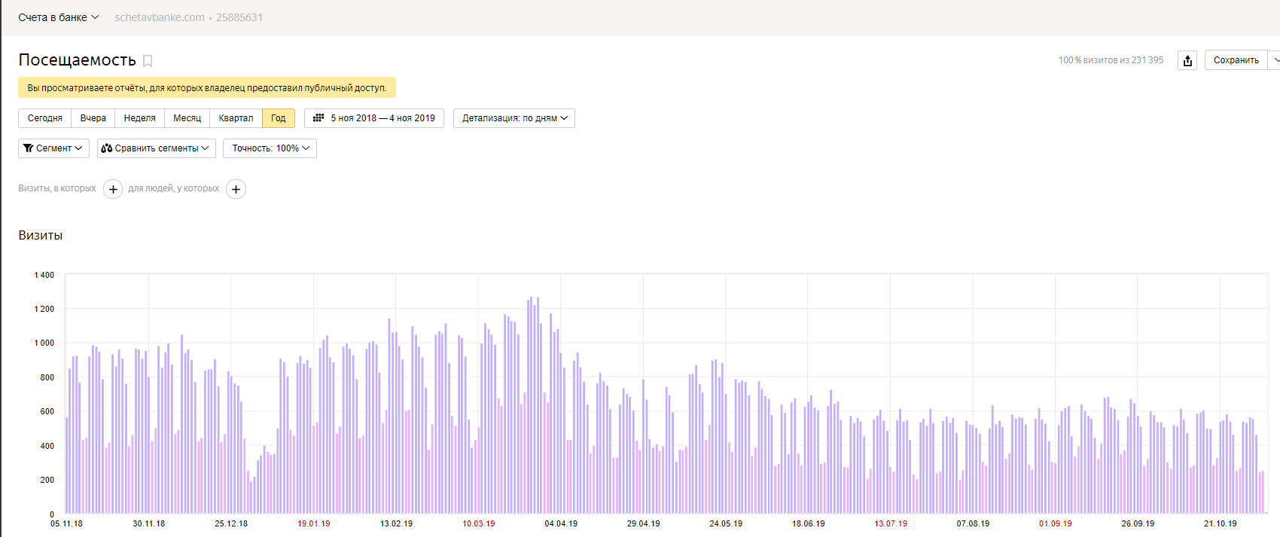Viewport: 1280px width, 537px height.
Task: Click the 26.09.19 axis date label
Action: tap(1138, 523)
